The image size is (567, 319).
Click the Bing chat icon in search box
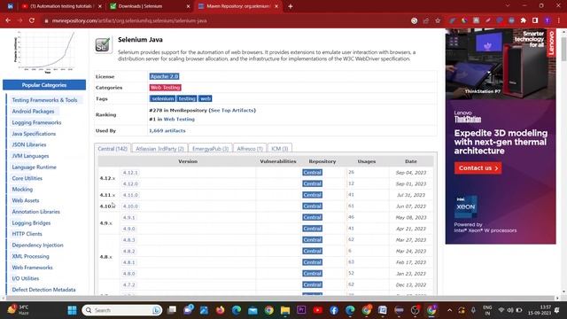point(157,310)
